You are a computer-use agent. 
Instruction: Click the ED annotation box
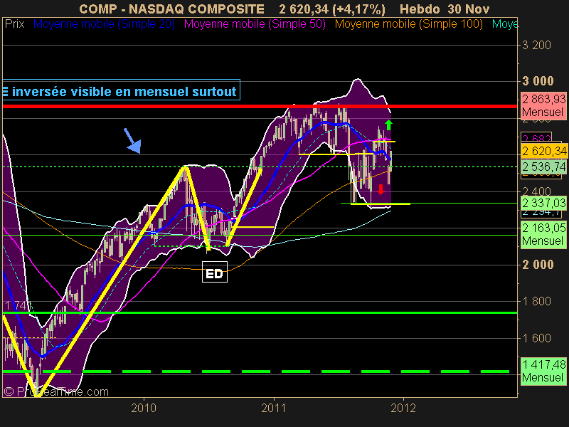(215, 272)
